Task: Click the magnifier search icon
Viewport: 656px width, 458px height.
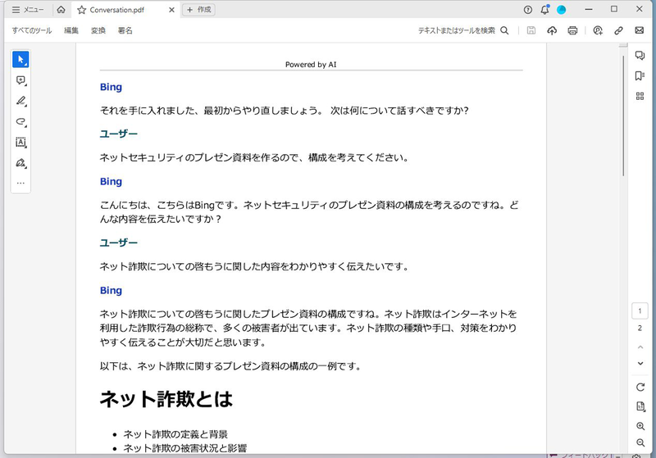Action: click(504, 30)
